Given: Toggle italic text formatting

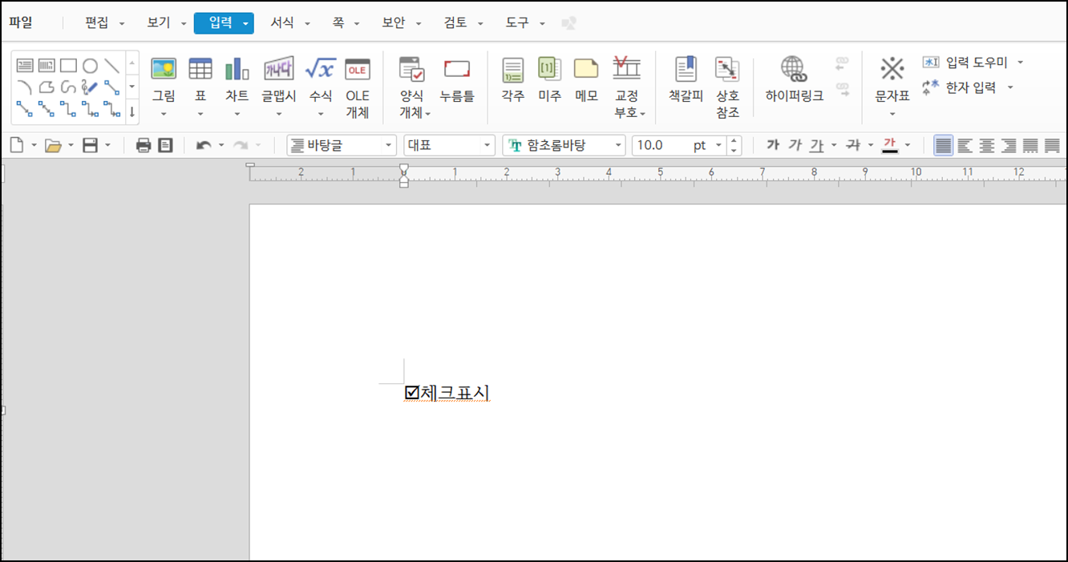Looking at the screenshot, I should (x=797, y=145).
